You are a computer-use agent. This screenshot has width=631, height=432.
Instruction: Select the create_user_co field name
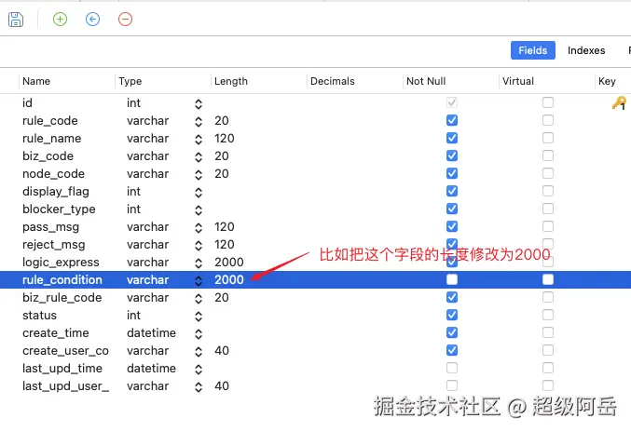coord(65,350)
